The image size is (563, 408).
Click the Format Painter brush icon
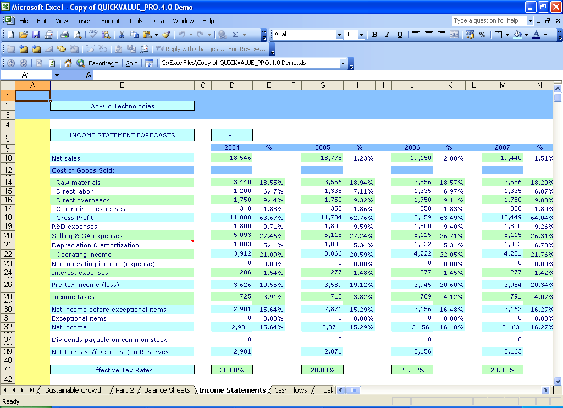pyautogui.click(x=166, y=35)
